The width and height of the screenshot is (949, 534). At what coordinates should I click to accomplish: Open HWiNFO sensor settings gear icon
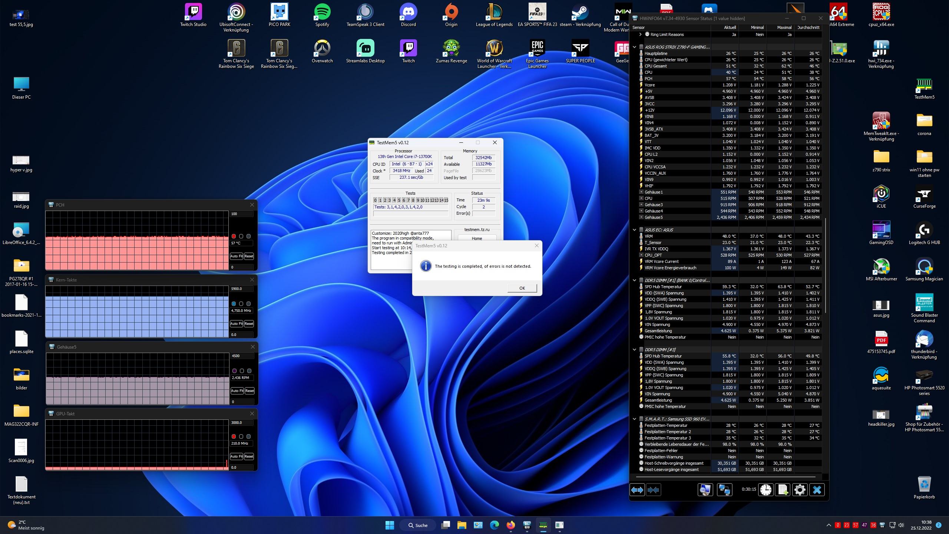pos(800,490)
